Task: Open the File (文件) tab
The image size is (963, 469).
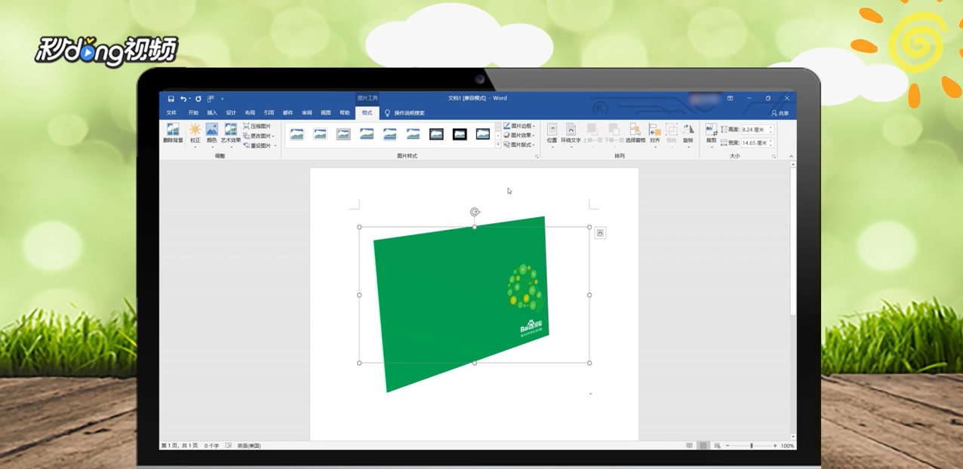Action: pos(171,113)
